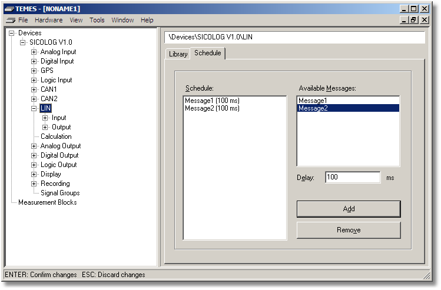The width and height of the screenshot is (441, 290).
Task: Select Input under LIN
Action: pyautogui.click(x=59, y=118)
